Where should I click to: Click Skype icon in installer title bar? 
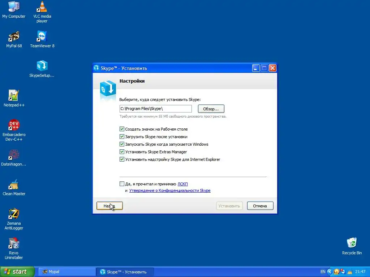click(96, 68)
